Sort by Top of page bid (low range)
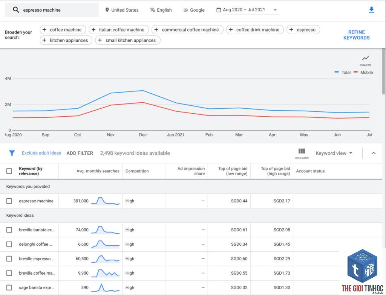Screen dimensions: 386x295 233,171
